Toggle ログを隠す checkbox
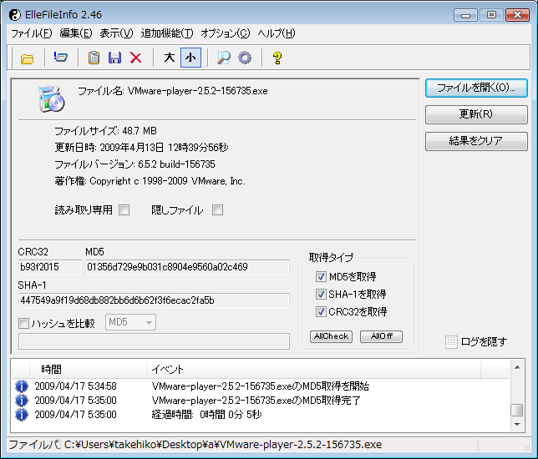Viewport: 538px width, 459px height. [451, 342]
